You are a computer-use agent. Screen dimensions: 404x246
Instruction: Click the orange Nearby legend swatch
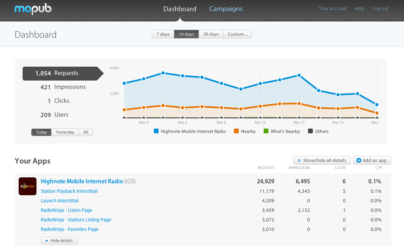click(236, 131)
